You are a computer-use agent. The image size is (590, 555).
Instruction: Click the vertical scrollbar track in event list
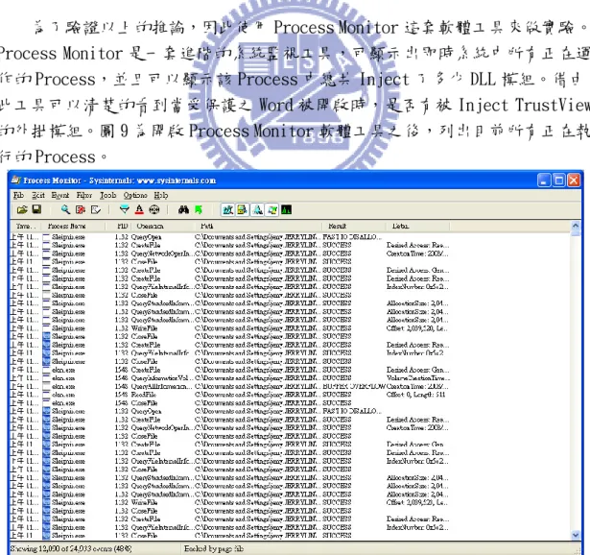point(576,382)
